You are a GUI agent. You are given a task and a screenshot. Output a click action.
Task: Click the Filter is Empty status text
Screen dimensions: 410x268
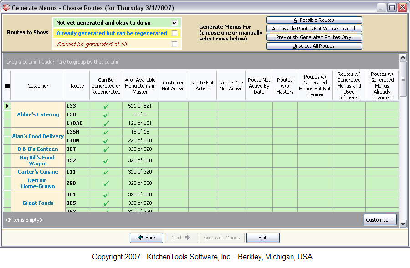[24, 220]
